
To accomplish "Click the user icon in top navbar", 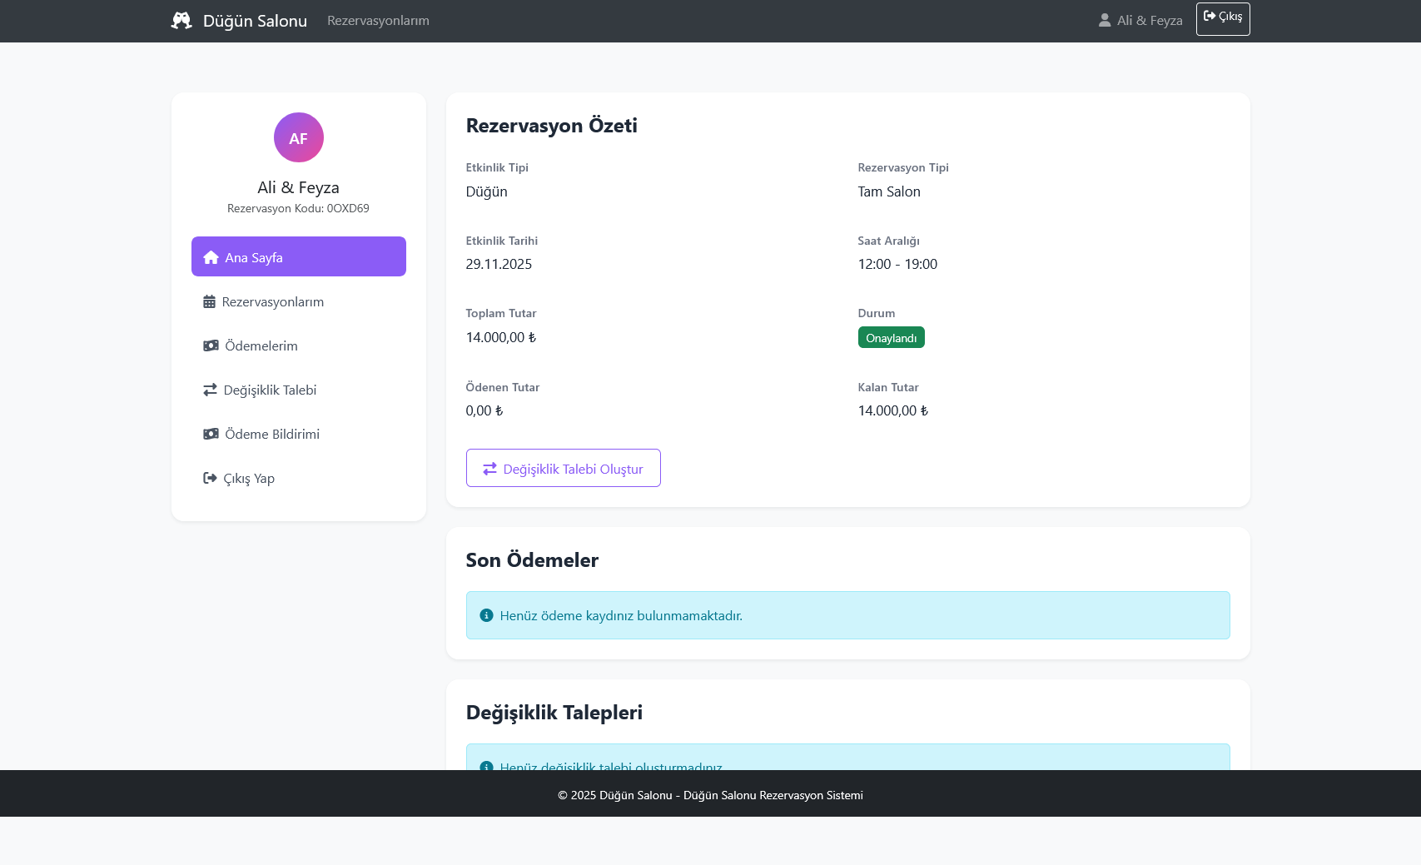I will coord(1105,21).
